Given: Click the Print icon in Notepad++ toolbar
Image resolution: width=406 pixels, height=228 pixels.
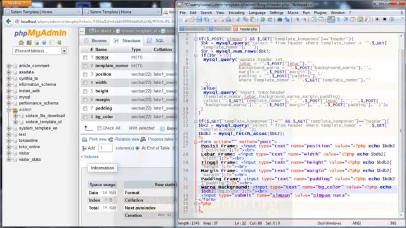Looking at the screenshot, I should pyautogui.click(x=228, y=20).
